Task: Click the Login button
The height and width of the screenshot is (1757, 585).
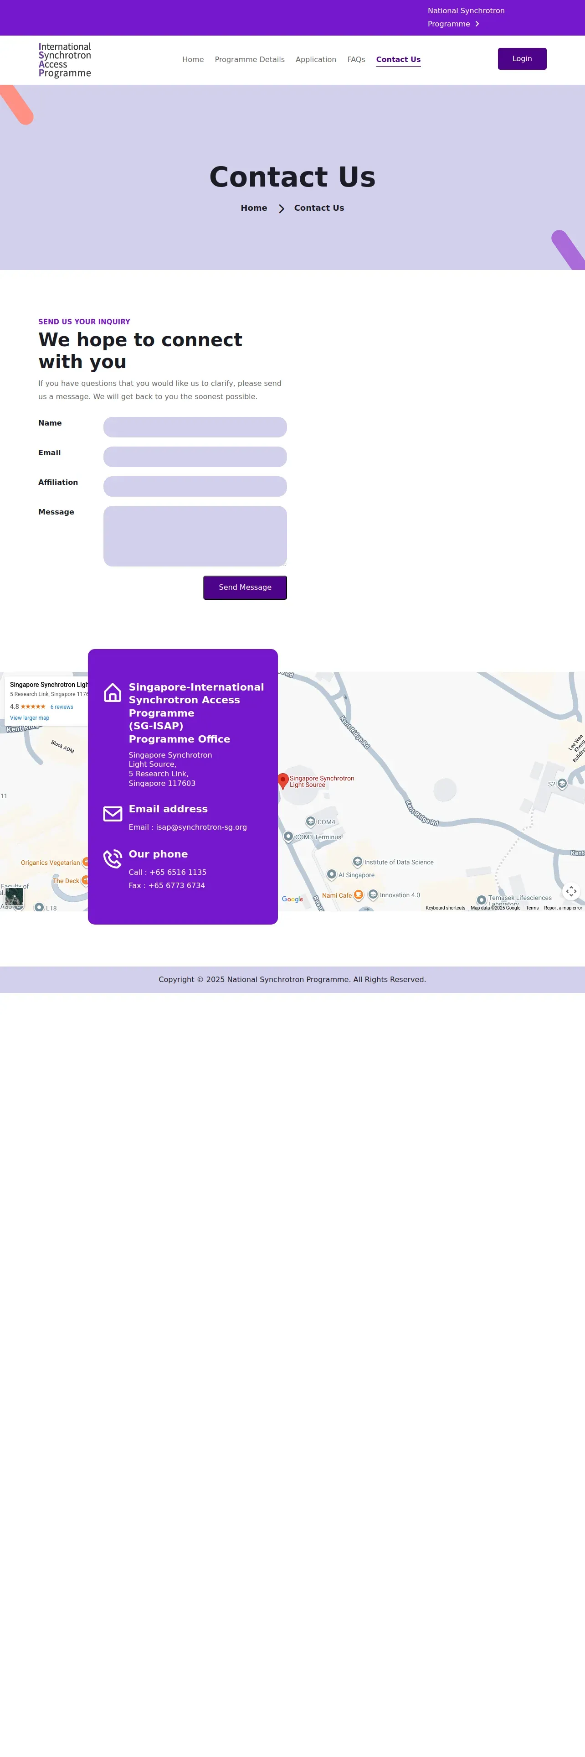Action: pos(522,59)
